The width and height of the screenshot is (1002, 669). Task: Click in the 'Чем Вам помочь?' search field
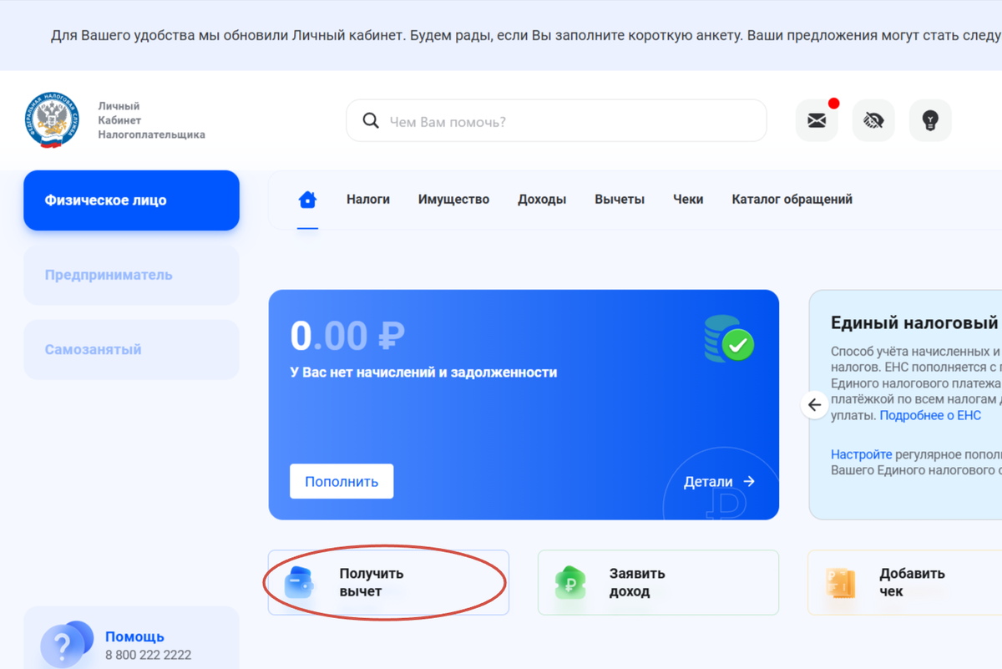[x=556, y=121]
